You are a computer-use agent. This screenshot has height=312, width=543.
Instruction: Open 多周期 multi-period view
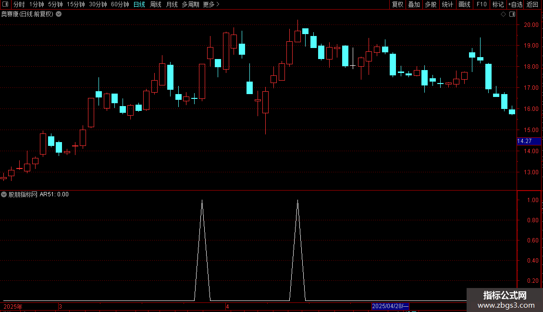point(190,4)
